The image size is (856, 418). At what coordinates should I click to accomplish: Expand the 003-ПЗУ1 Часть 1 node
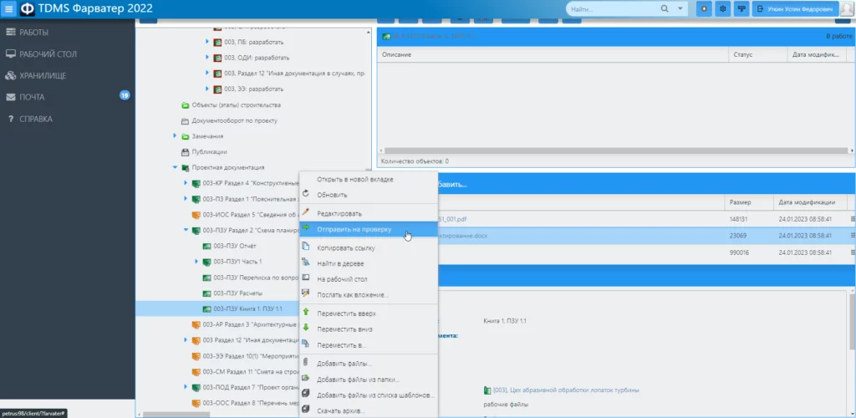(196, 263)
